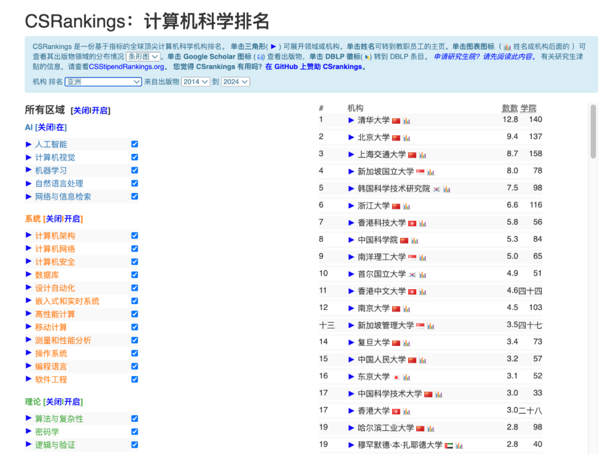Click the UAE flag beside 穆罕默德·本·扎耶德大学
The width and height of the screenshot is (604, 461).
click(x=449, y=445)
